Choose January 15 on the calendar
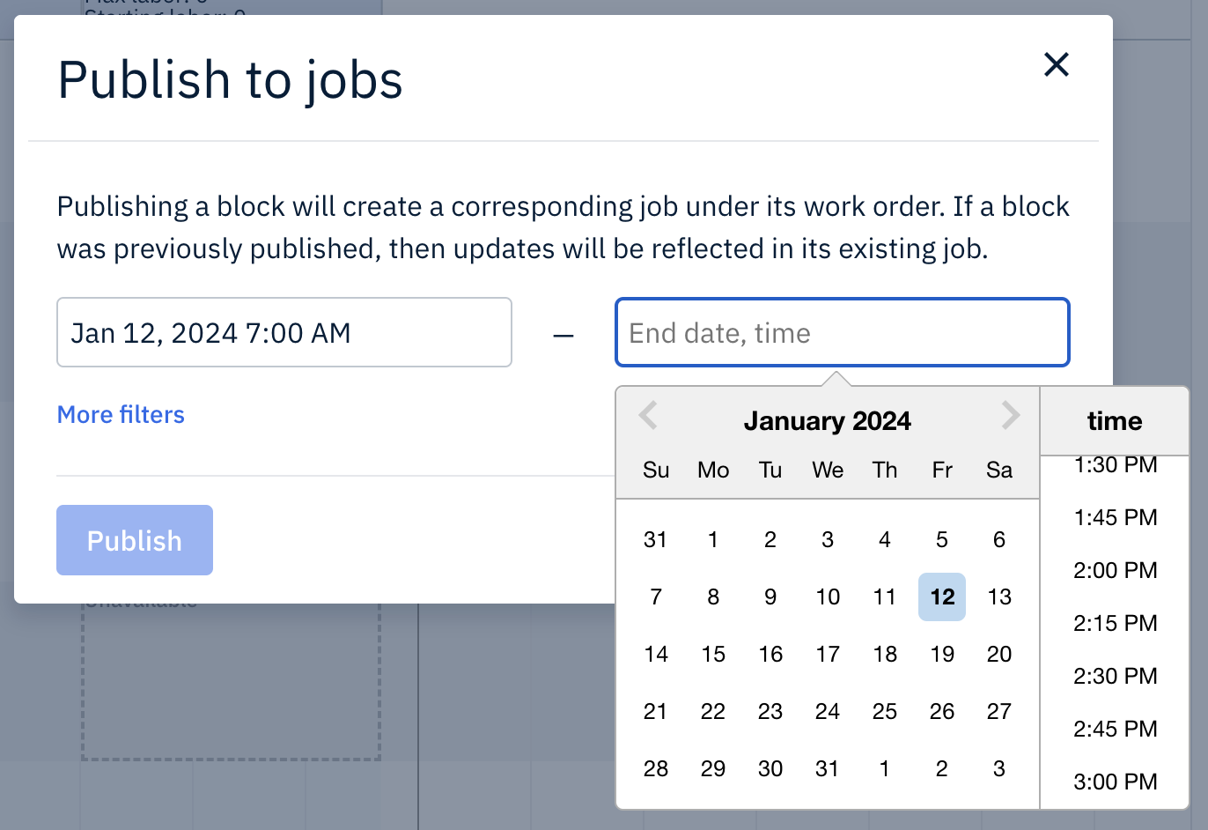 click(713, 654)
